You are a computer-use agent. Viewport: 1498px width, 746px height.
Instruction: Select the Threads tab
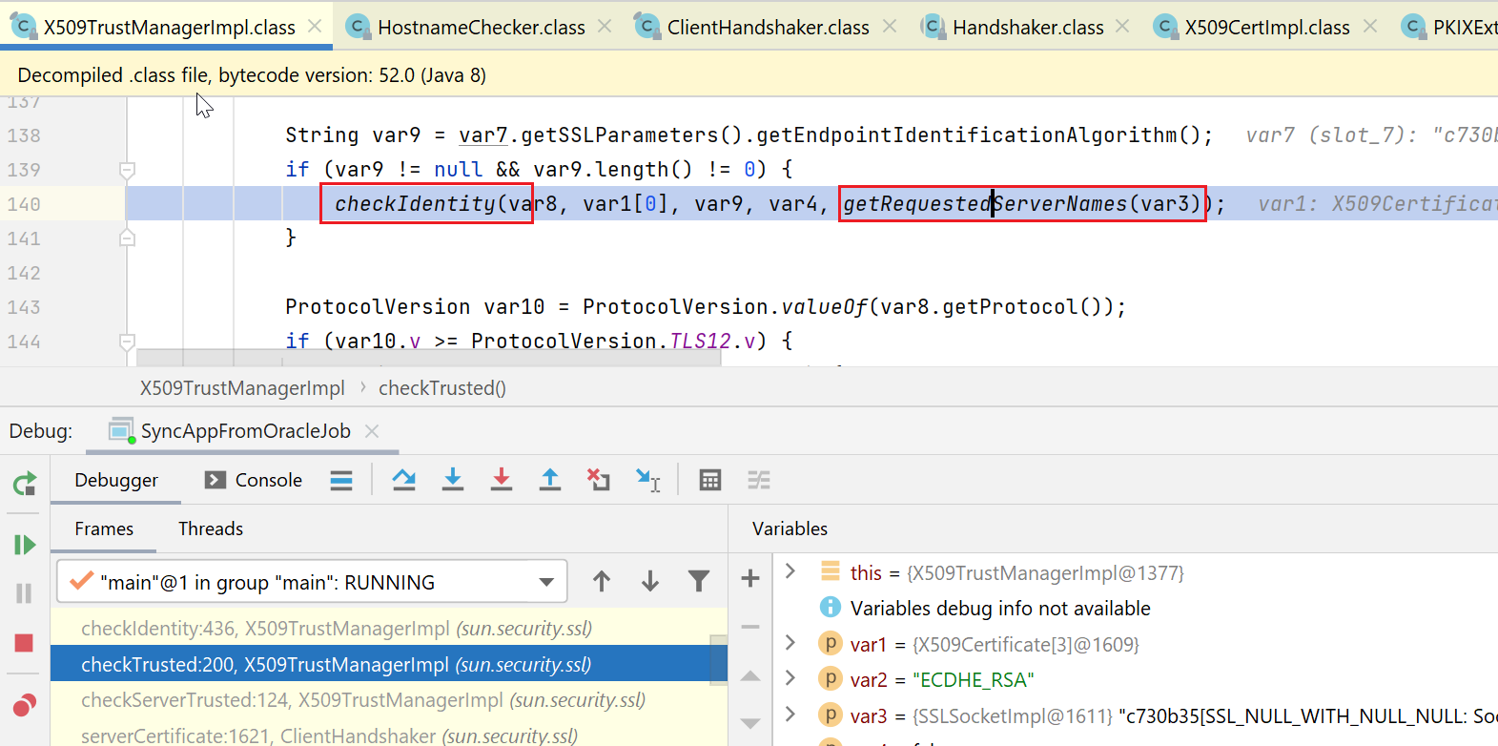(211, 528)
